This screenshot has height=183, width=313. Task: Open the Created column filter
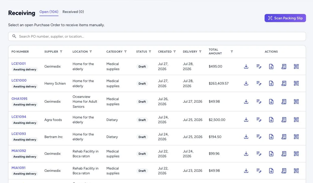tap(175, 52)
